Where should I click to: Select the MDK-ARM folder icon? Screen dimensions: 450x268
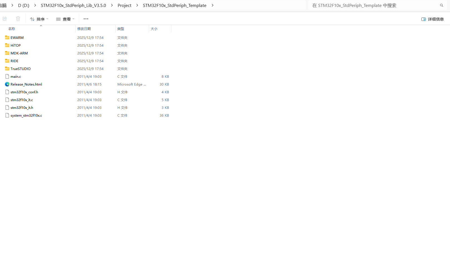click(7, 53)
